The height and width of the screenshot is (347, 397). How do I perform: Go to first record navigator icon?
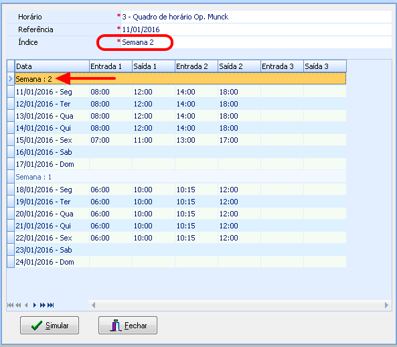pos(10,305)
